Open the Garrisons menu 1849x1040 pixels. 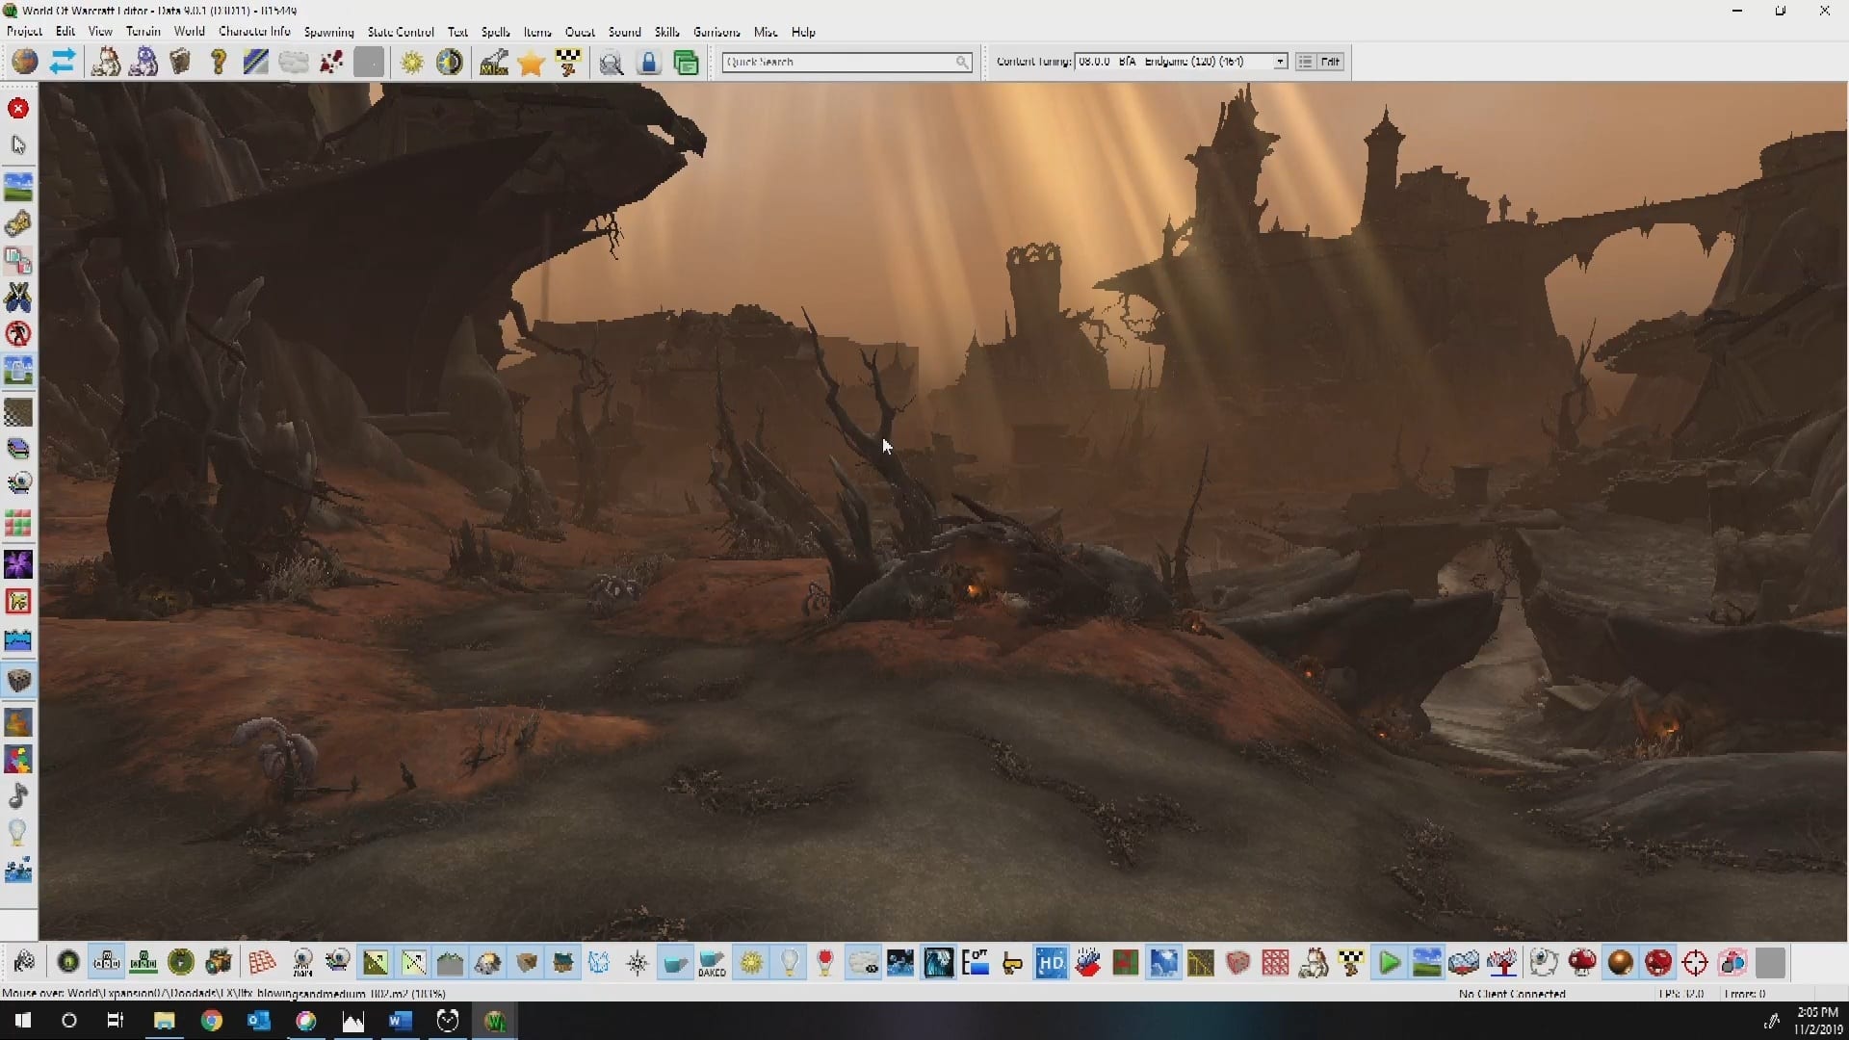(716, 32)
